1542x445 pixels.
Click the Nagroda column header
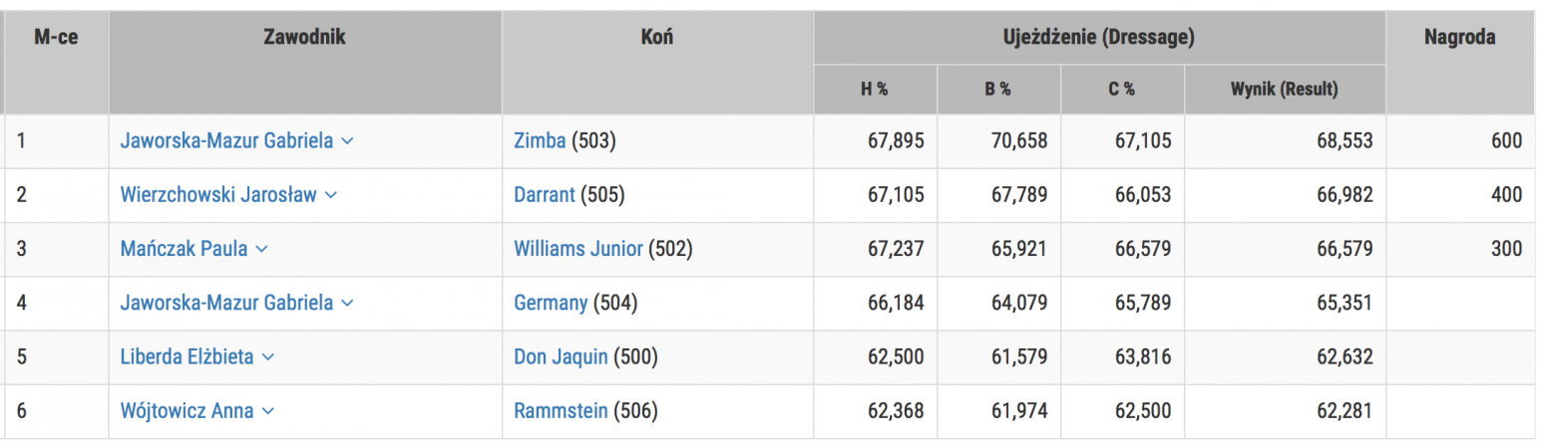(x=1459, y=38)
